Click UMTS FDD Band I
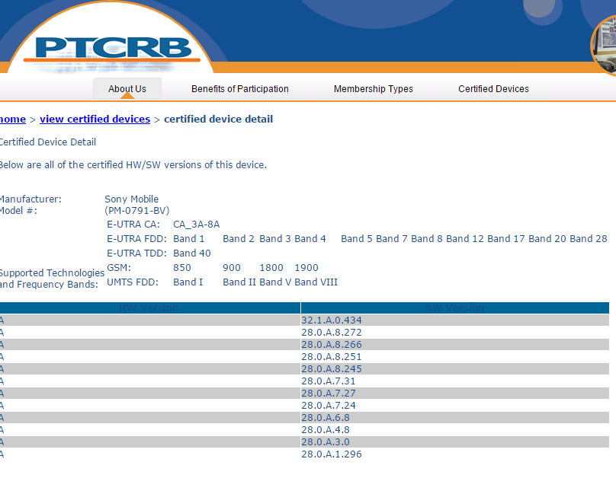 [188, 282]
